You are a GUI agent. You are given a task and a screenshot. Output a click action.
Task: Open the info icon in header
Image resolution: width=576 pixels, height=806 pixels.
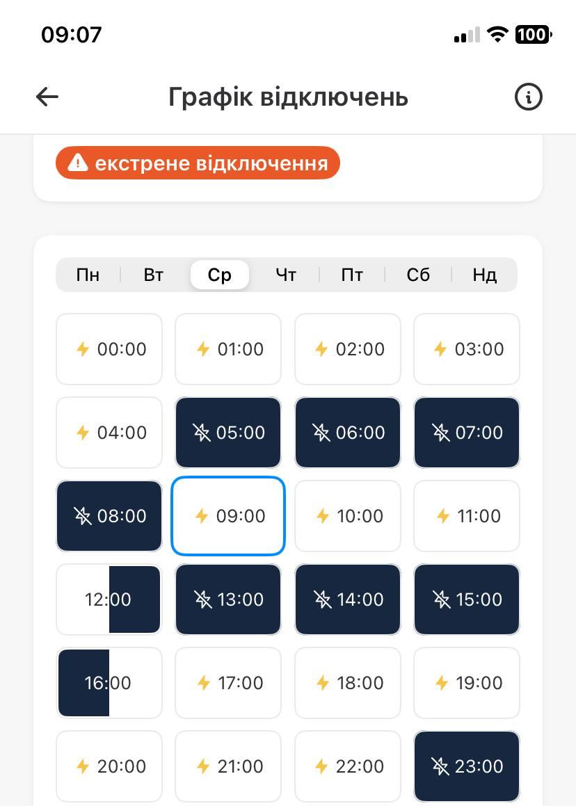point(528,97)
